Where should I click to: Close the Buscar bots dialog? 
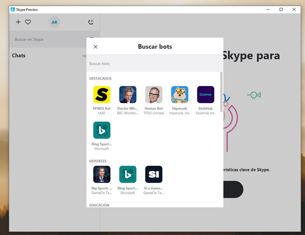96,47
